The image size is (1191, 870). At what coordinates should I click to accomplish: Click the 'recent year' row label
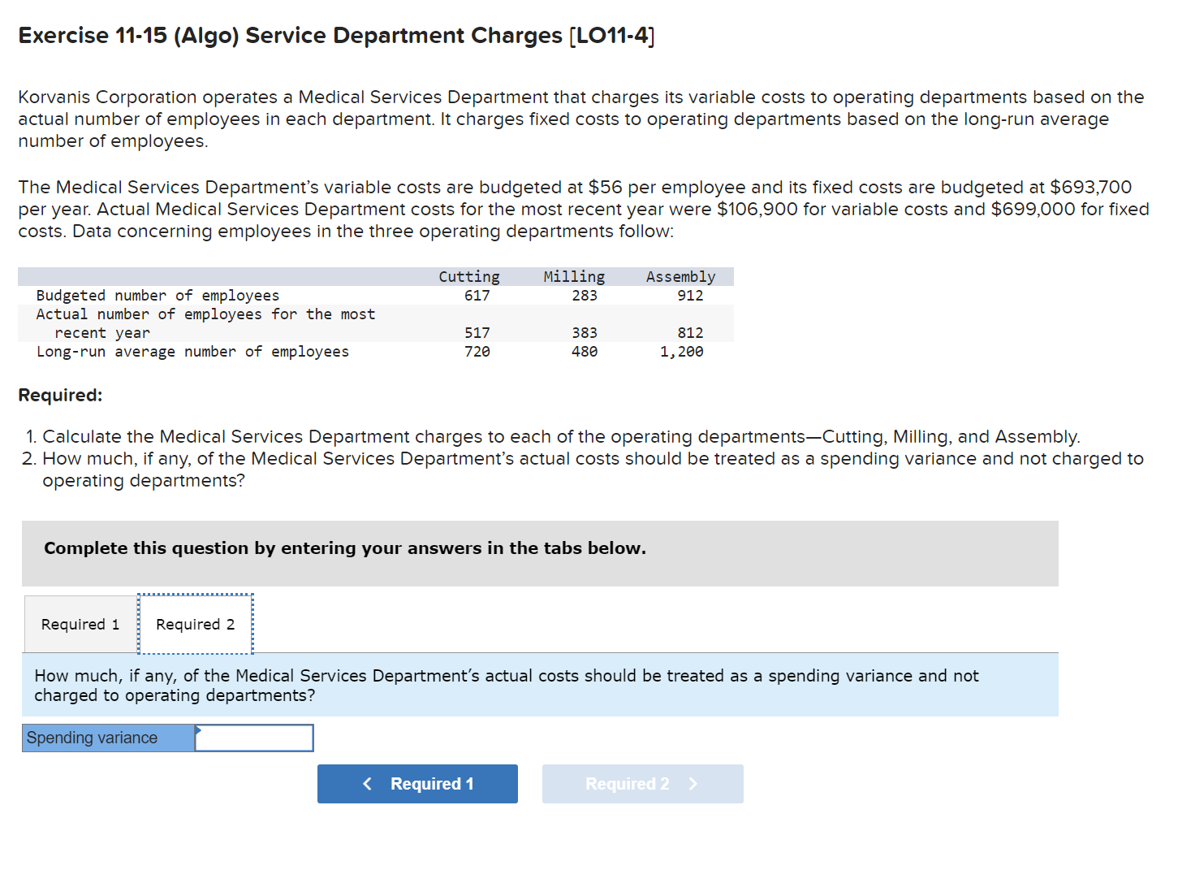click(102, 333)
